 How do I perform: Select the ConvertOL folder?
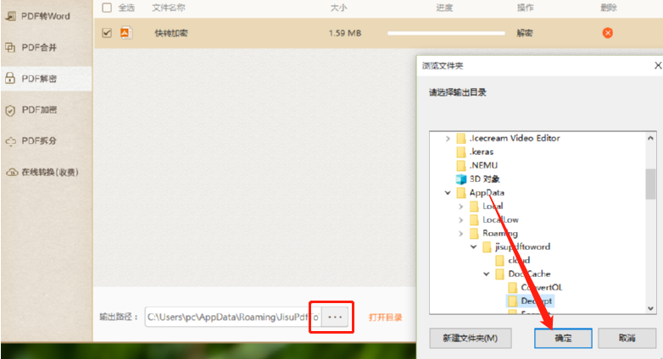pos(542,287)
